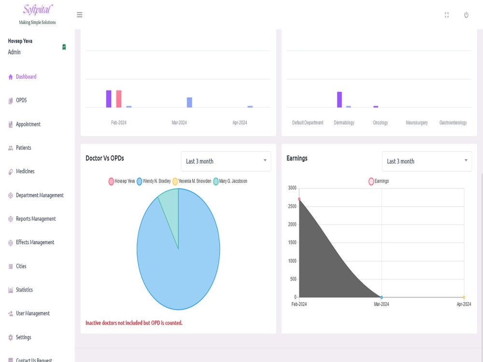Toggle Mary G. Jacobson legend item
This screenshot has width=483, height=362.
coord(230,181)
